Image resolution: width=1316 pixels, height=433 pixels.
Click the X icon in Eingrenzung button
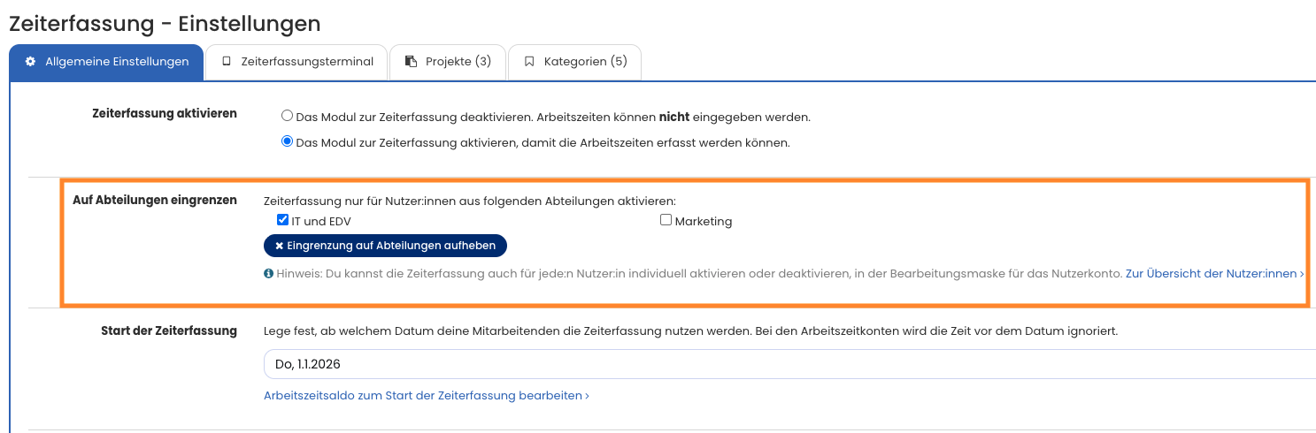(x=279, y=246)
